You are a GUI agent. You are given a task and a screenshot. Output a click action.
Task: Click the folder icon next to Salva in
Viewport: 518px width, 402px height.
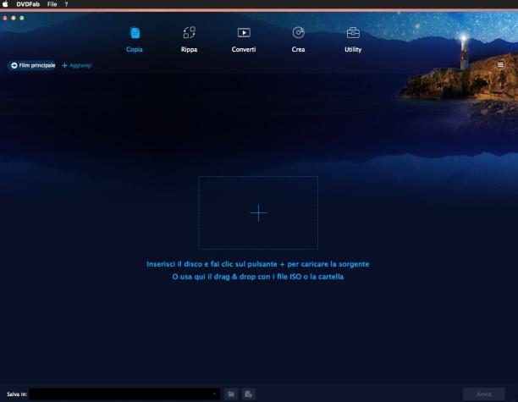point(231,394)
